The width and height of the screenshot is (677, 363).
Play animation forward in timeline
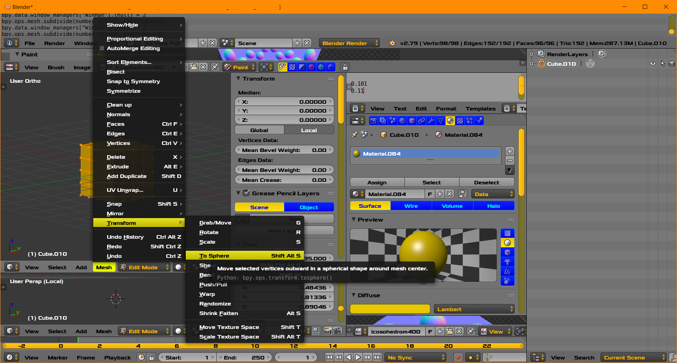point(358,357)
